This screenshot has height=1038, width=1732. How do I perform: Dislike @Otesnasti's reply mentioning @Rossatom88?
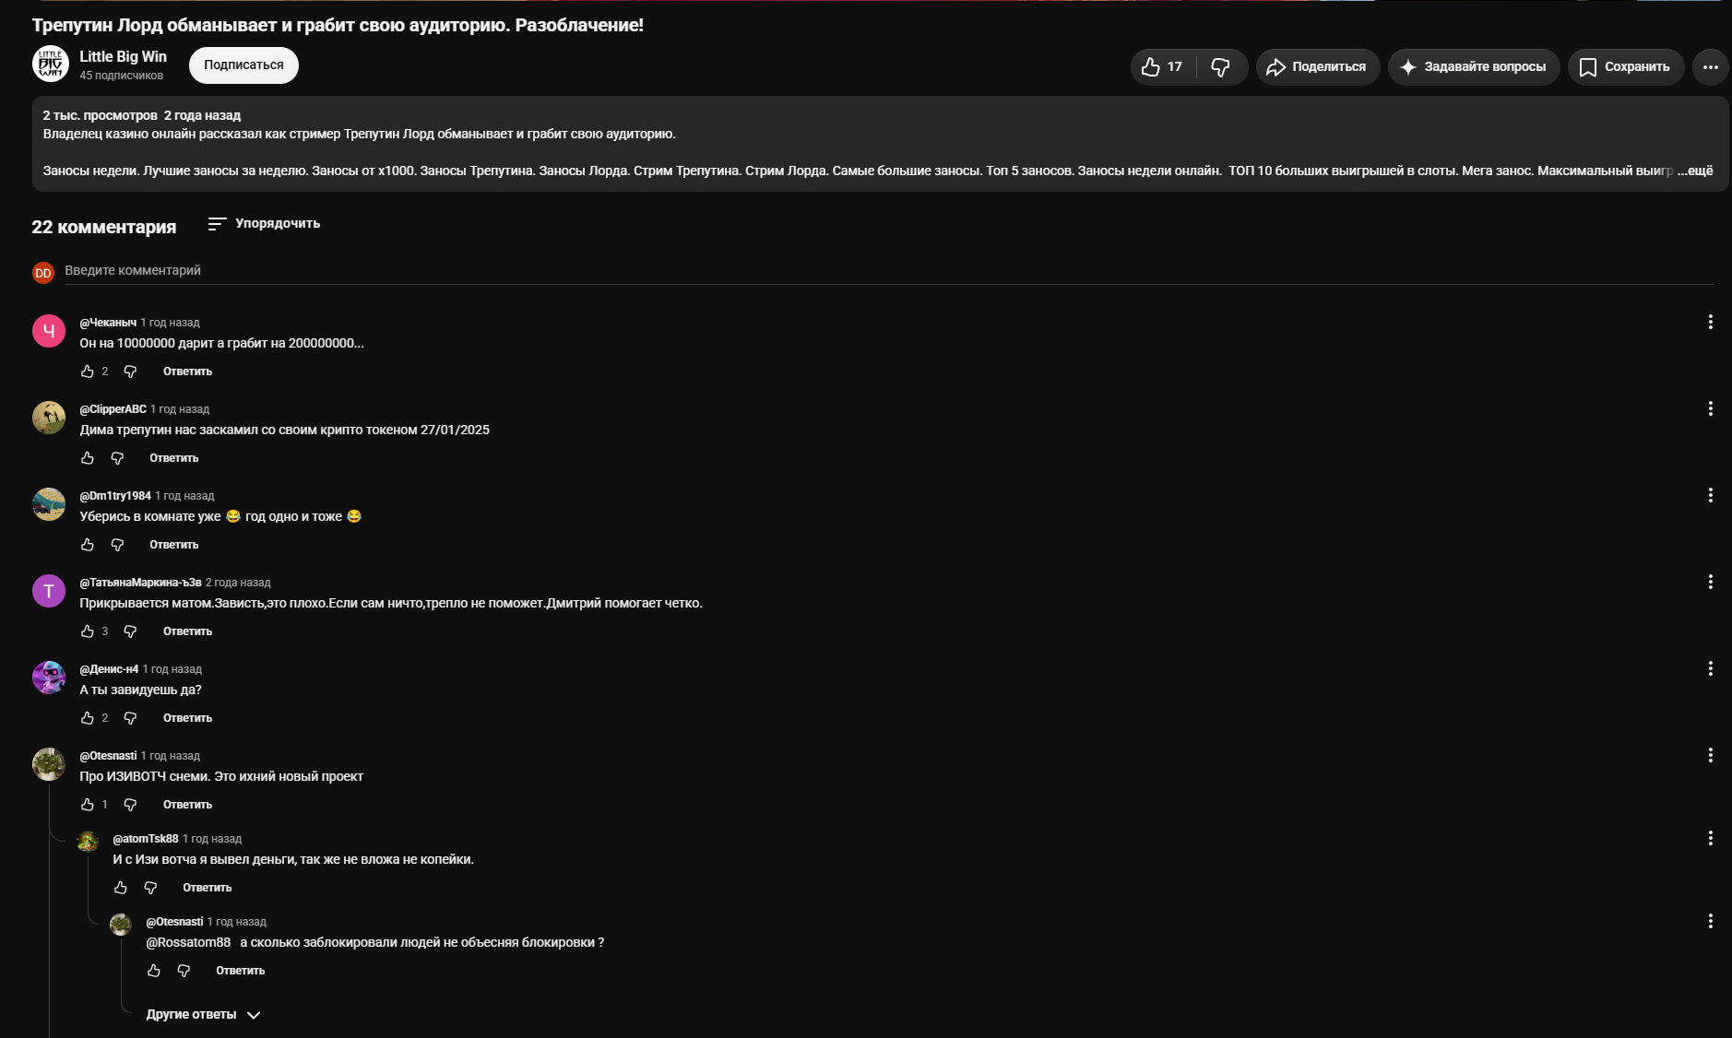[x=184, y=971]
